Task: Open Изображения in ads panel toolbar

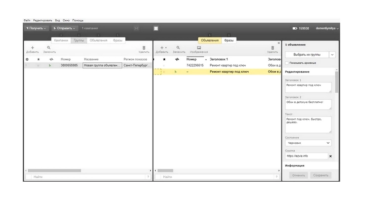Action: click(199, 48)
